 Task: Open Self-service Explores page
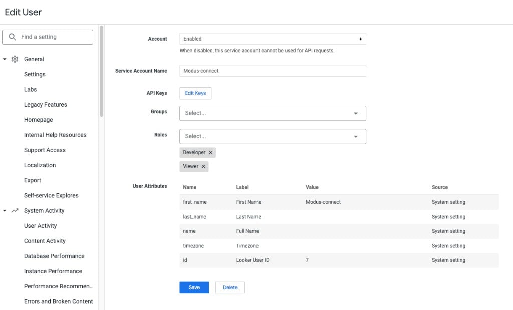[x=51, y=195]
